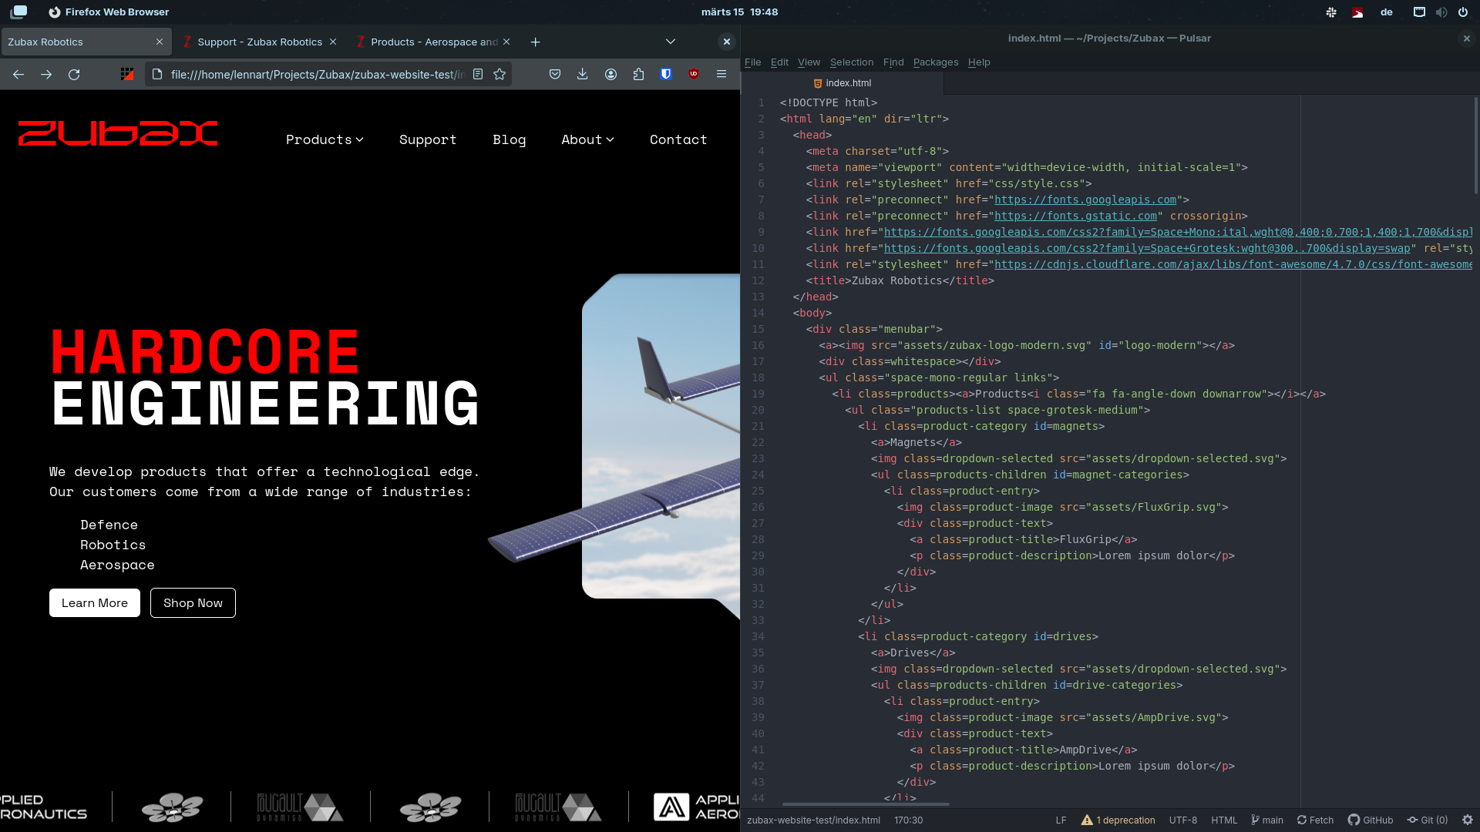Open Firefox extensions puzzle icon
Image resolution: width=1480 pixels, height=832 pixels.
(x=638, y=75)
